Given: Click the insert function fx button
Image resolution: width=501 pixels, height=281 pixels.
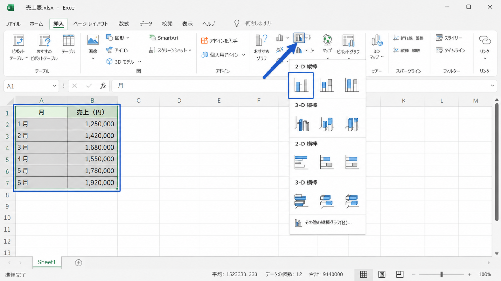Looking at the screenshot, I should click(103, 86).
